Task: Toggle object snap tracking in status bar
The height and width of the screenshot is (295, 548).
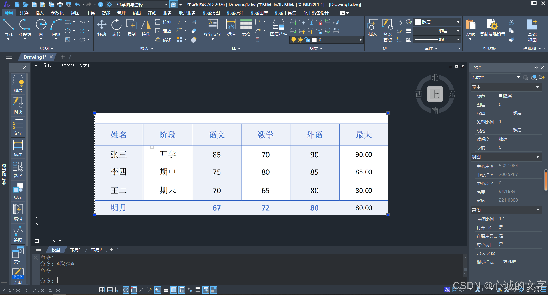Action: (x=142, y=290)
